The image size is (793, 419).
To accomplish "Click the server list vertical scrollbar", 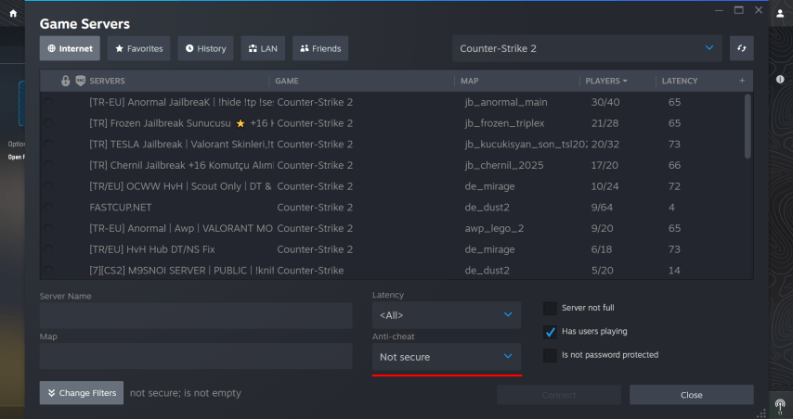I will (x=747, y=125).
